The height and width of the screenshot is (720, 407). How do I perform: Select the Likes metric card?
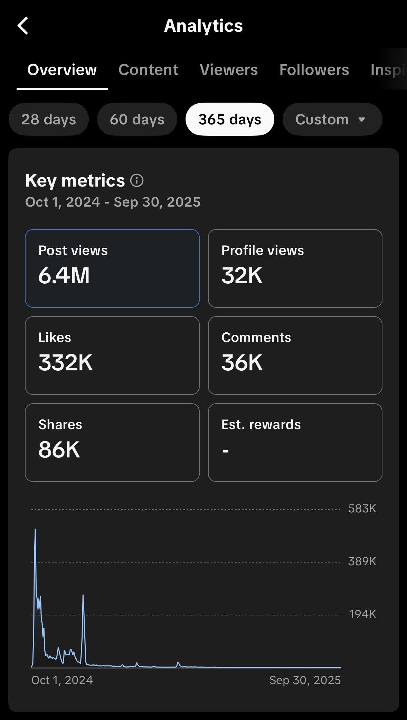[112, 356]
